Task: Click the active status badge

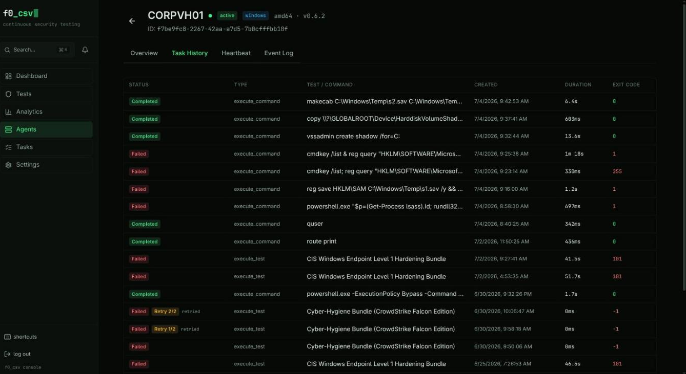Action: (227, 16)
